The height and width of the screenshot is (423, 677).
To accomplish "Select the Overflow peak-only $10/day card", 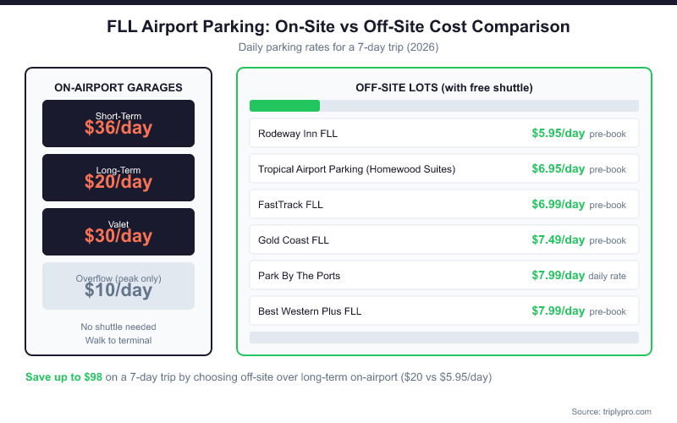I will click(118, 286).
